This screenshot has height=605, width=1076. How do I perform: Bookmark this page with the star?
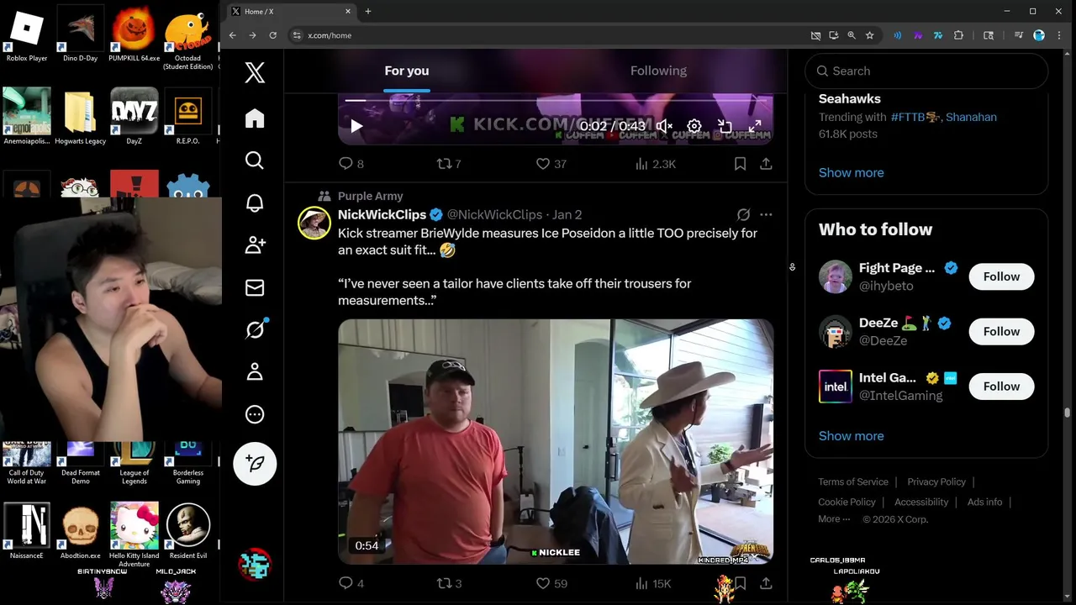[869, 35]
